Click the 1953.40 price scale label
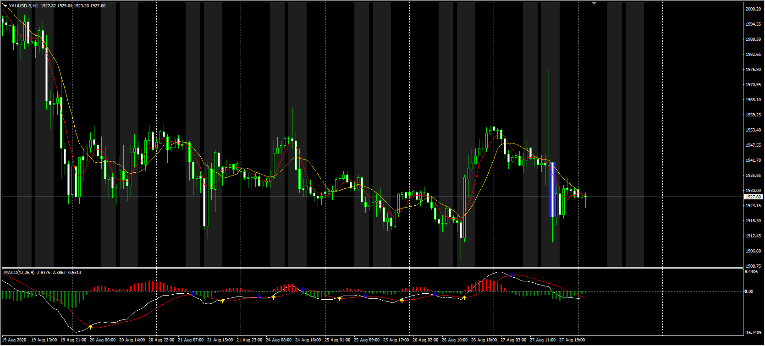 click(753, 130)
